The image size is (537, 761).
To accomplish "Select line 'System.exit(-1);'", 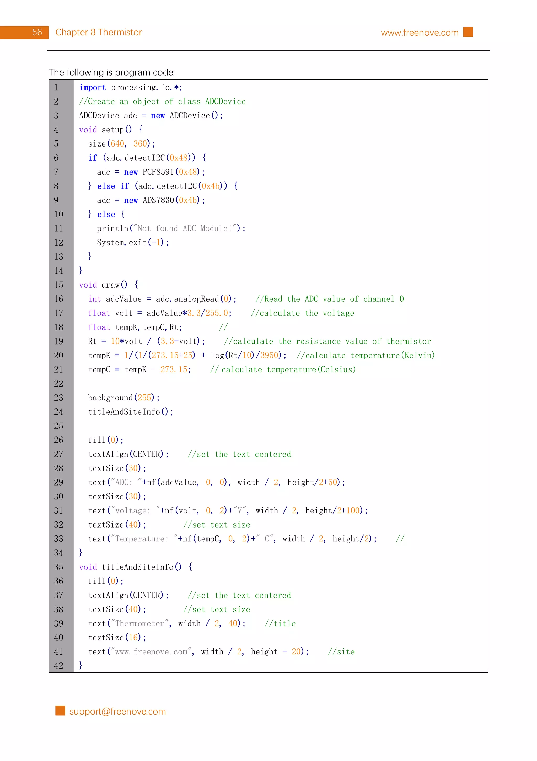I will click(133, 243).
